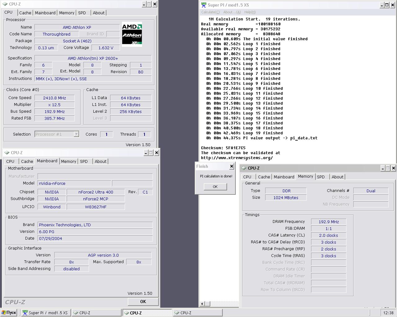Viewport: 397px width, 317px height.
Task: Click the BIOS Date field 07/29/2004
Action: click(95, 238)
